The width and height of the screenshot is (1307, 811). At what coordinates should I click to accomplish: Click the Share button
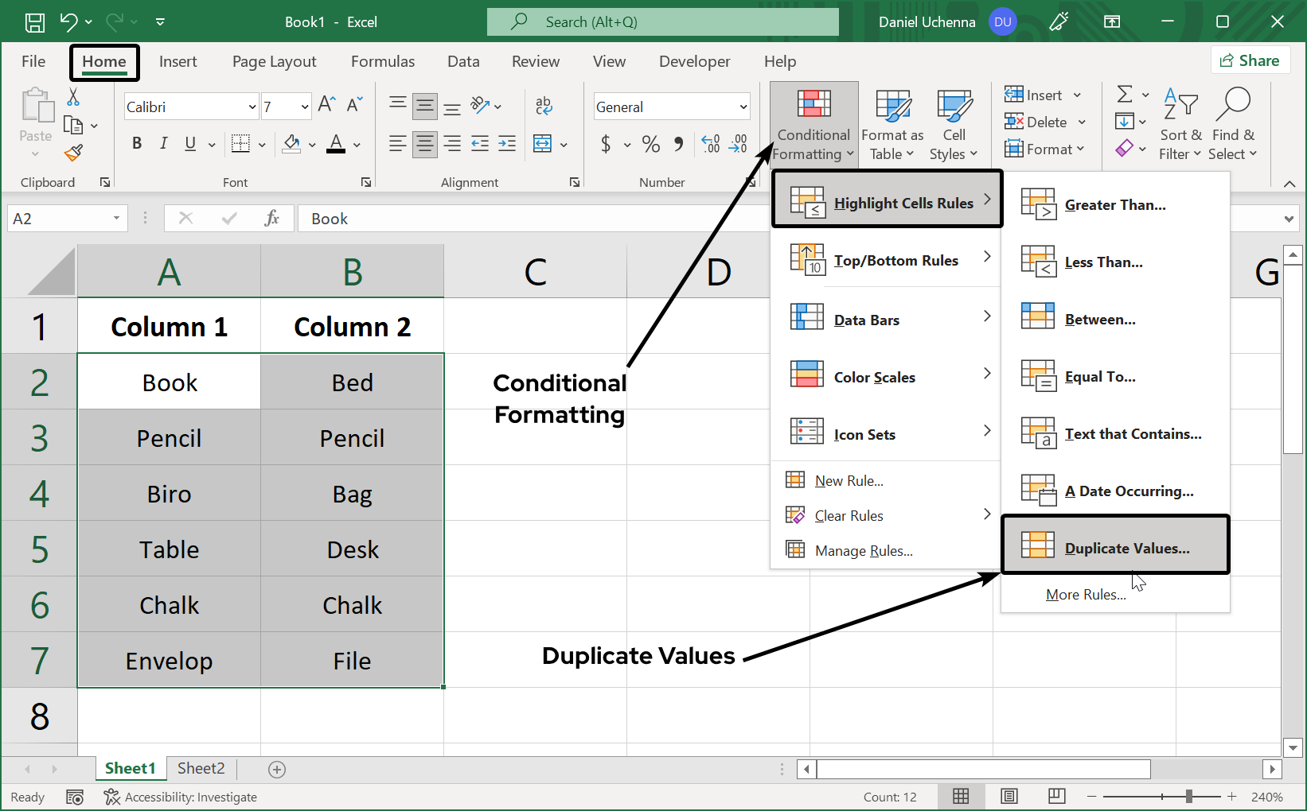[1250, 60]
